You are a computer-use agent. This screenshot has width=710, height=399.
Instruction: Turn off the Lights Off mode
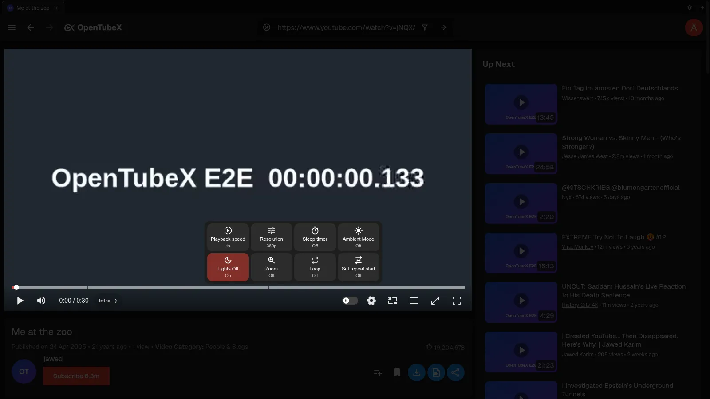[x=228, y=267]
